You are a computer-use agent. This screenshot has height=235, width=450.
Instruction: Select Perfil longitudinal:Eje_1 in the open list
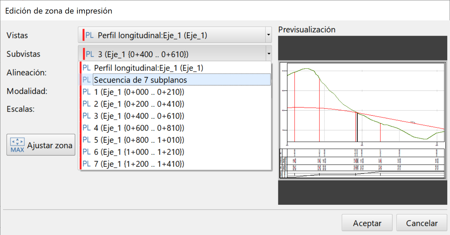175,68
